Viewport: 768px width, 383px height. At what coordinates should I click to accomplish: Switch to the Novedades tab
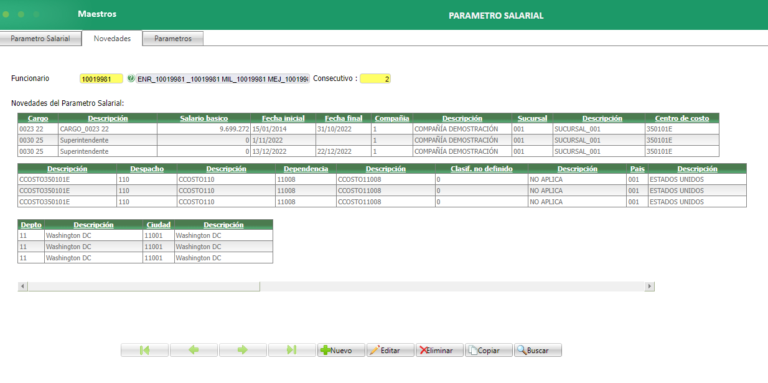coord(112,39)
